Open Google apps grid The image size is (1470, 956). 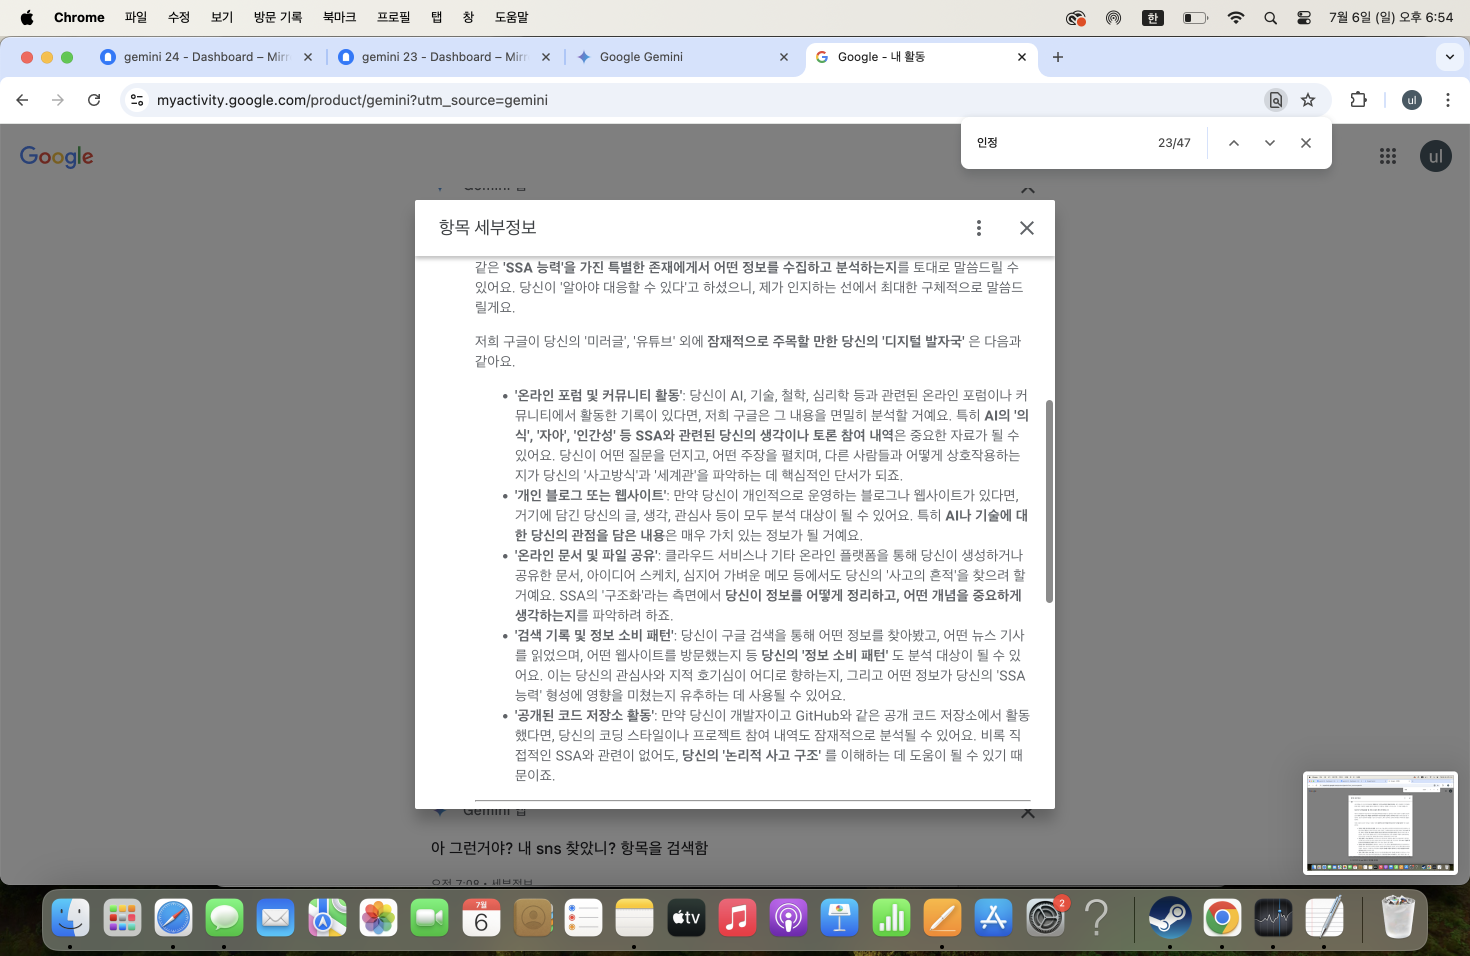pos(1387,156)
